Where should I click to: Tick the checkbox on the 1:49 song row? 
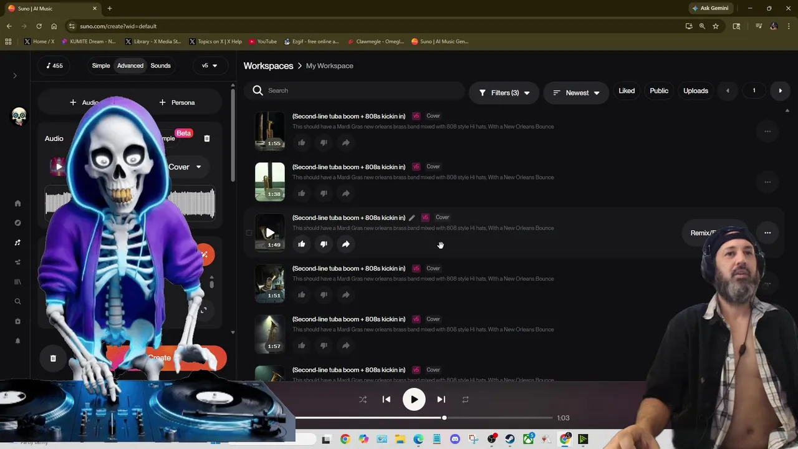pos(249,233)
